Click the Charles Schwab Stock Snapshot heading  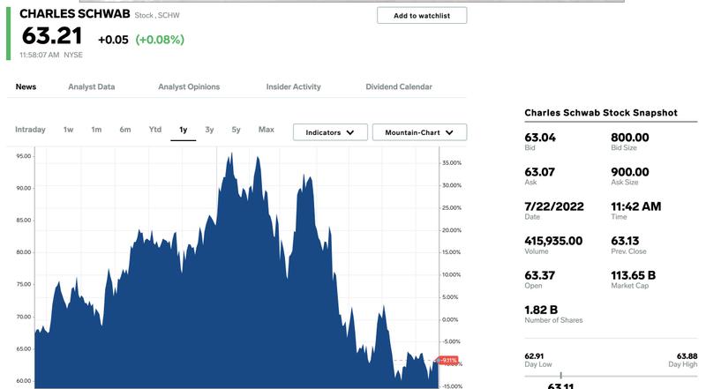point(601,113)
